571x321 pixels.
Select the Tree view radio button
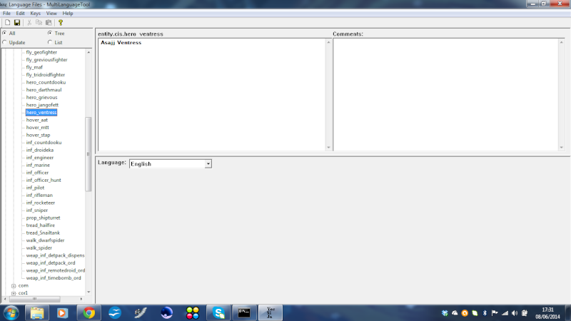(50, 33)
